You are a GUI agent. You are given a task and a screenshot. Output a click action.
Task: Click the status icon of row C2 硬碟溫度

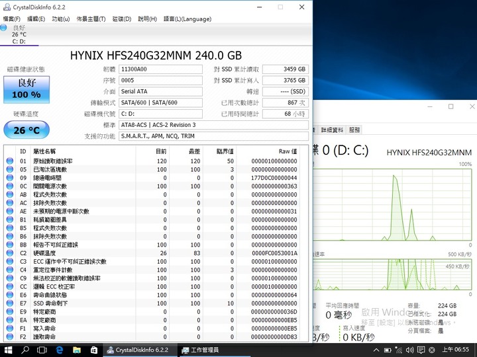pos(10,253)
